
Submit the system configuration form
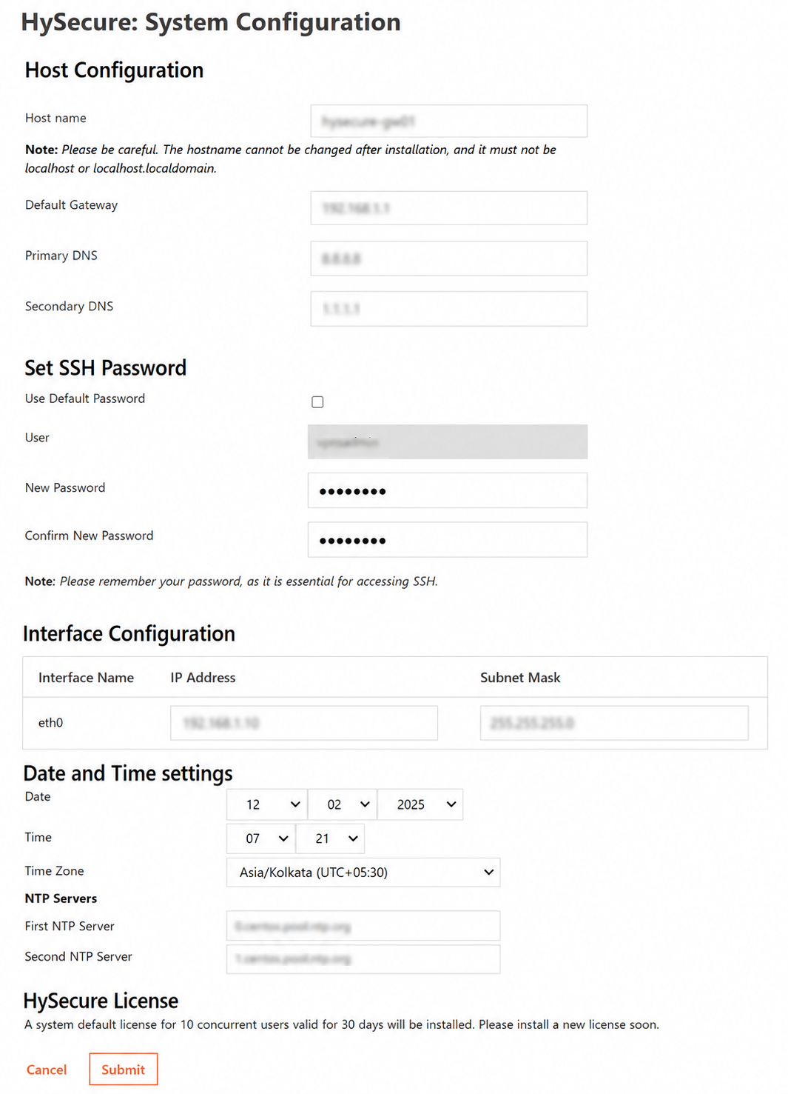tap(124, 1069)
